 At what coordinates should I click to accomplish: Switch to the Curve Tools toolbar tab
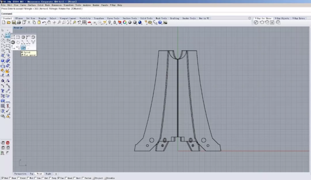coord(113,18)
